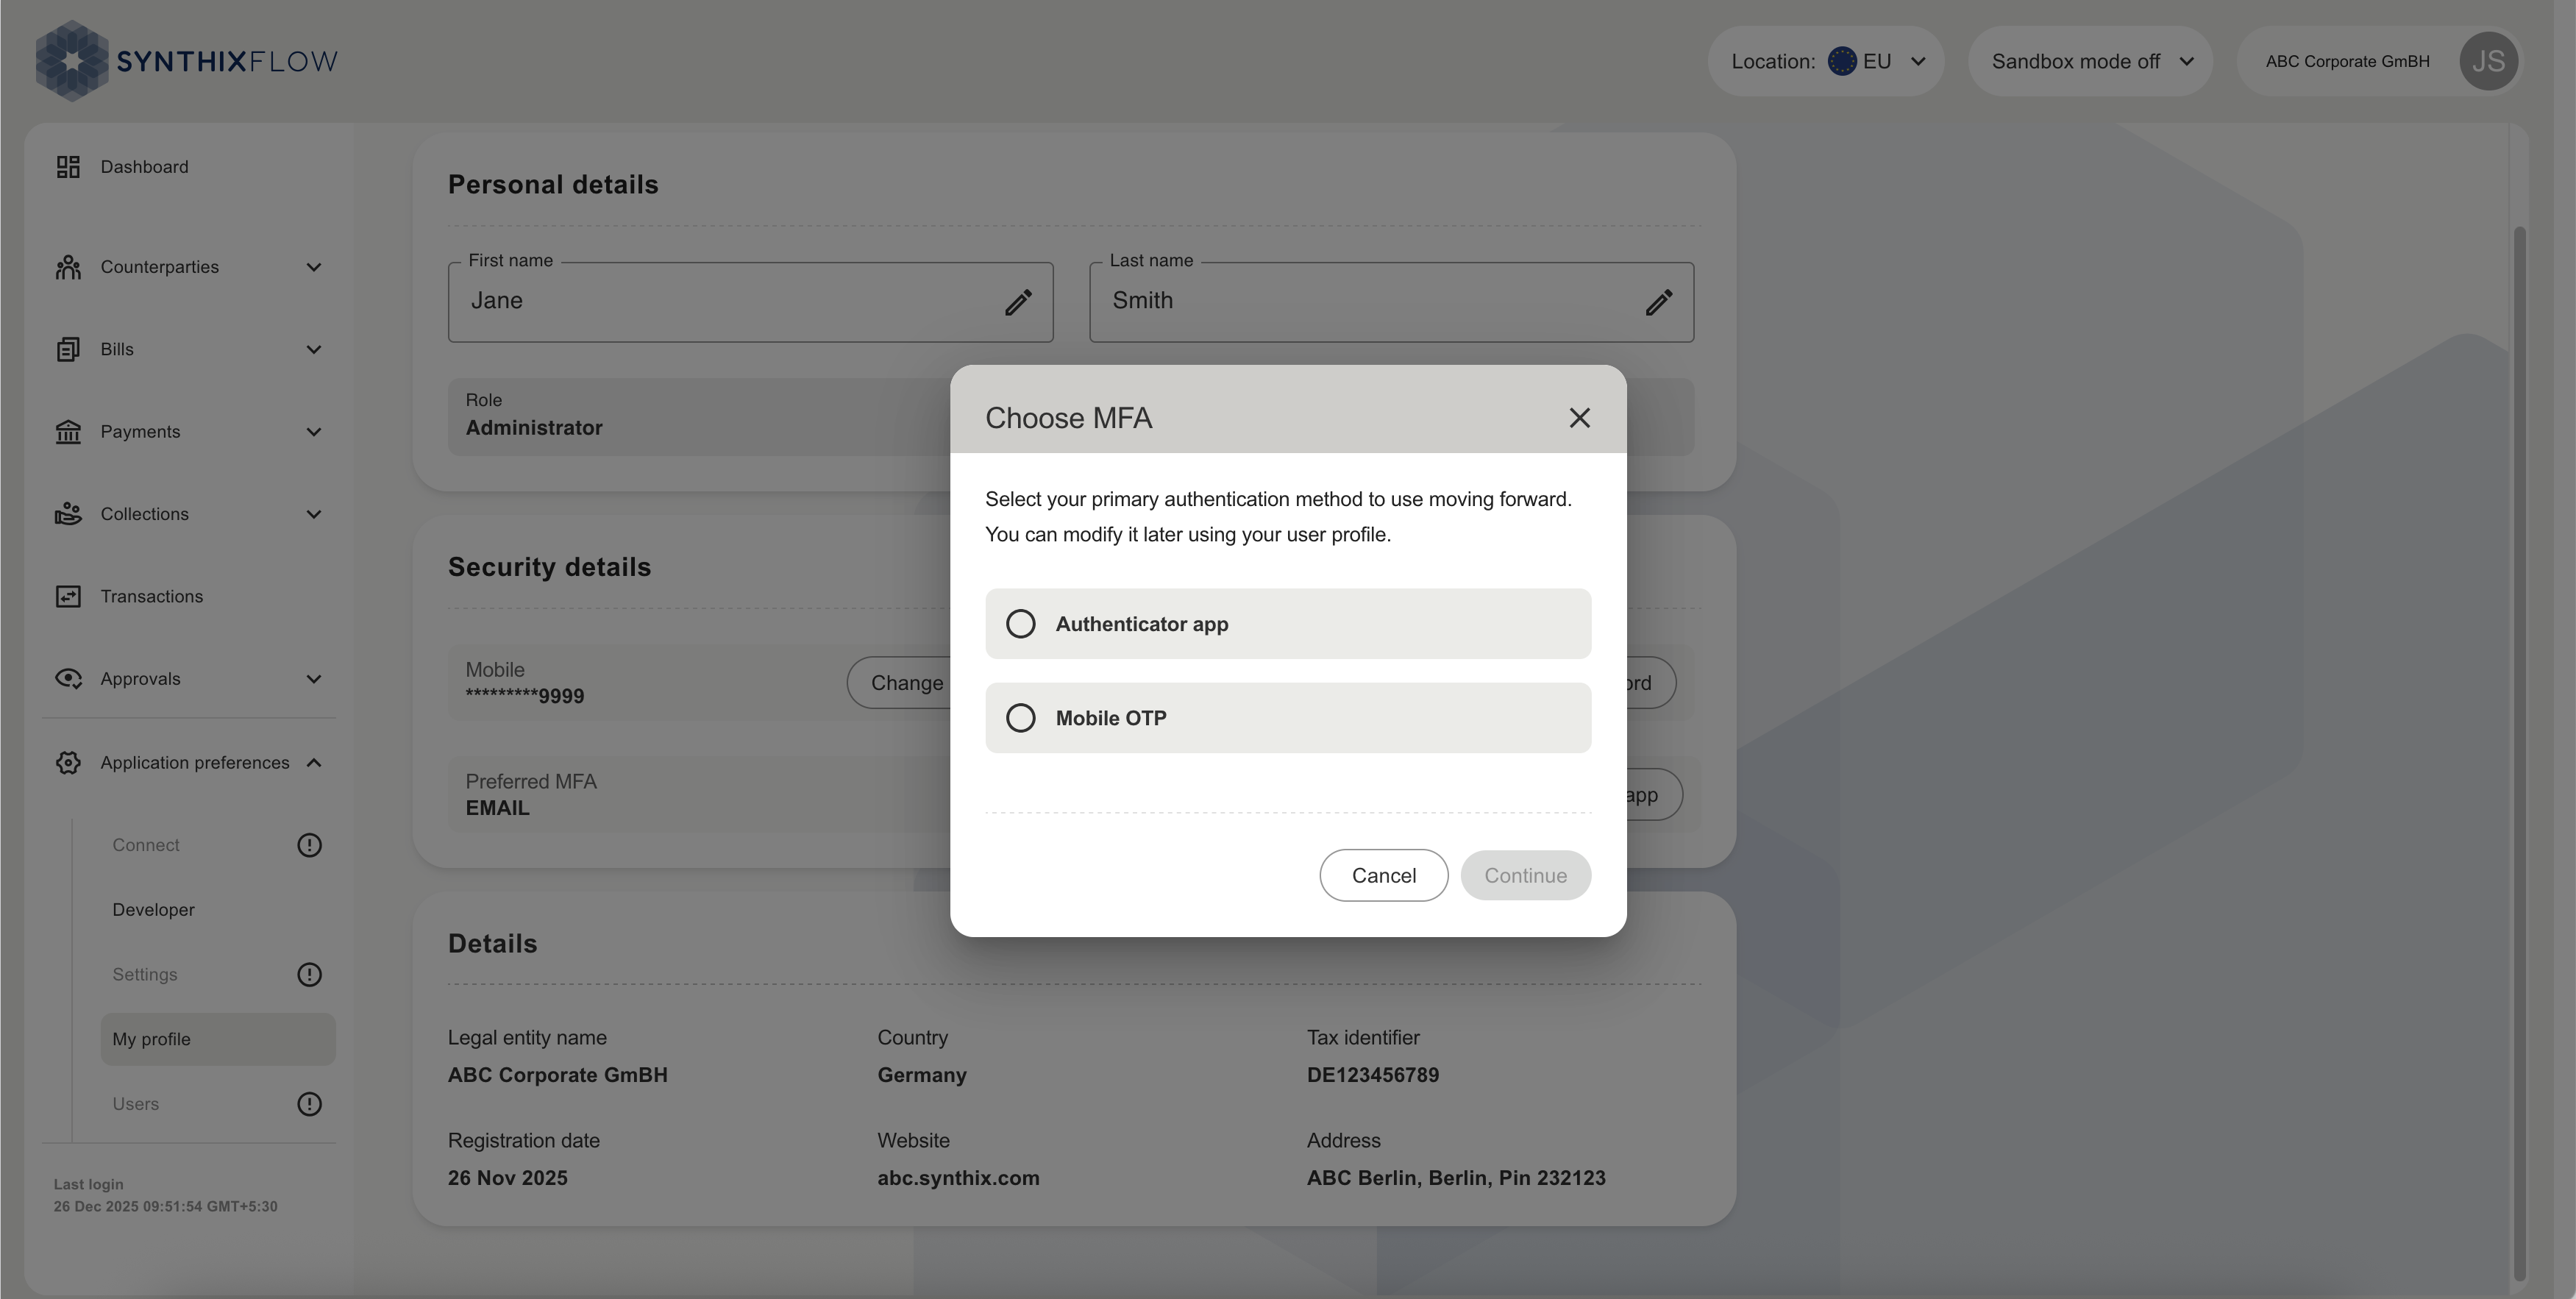Expand the Counterparties menu chevron
This screenshot has height=1299, width=2576.
(x=314, y=267)
